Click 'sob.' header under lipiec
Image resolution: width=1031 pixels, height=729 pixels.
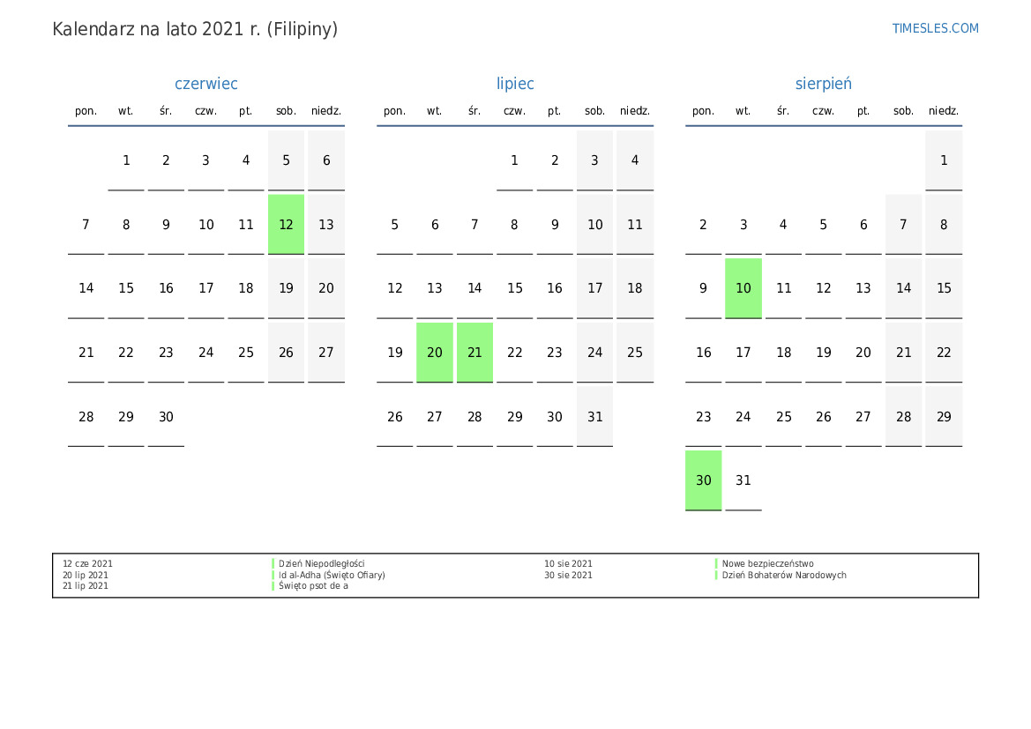(595, 111)
